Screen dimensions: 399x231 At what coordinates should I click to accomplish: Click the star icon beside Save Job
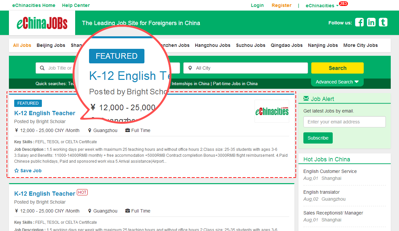coord(16,171)
